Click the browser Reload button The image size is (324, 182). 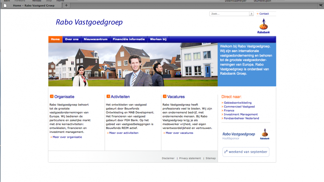[x=37, y=1]
